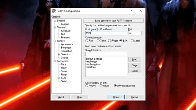
Task: Click the Cancel button
Action: (135, 97)
